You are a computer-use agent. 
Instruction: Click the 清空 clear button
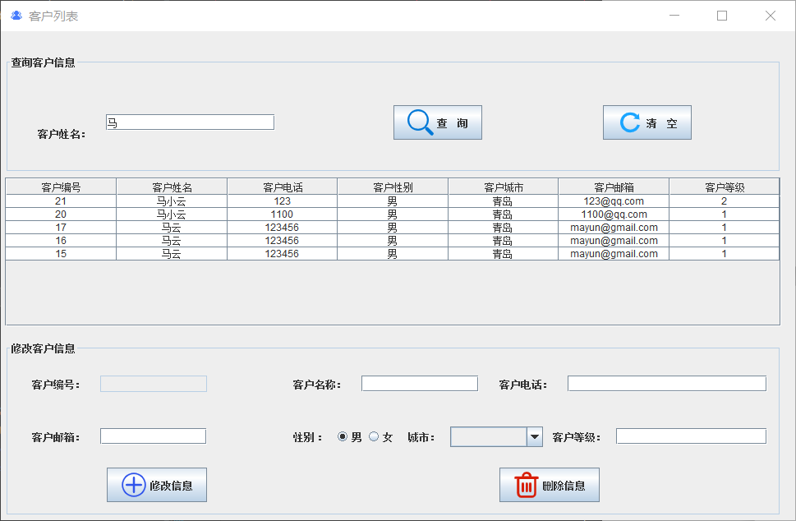(x=646, y=122)
